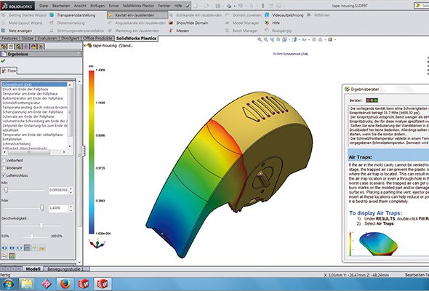This screenshot has width=429, height=291.
Task: Click the Max value stepper arrows
Action: coord(71,208)
